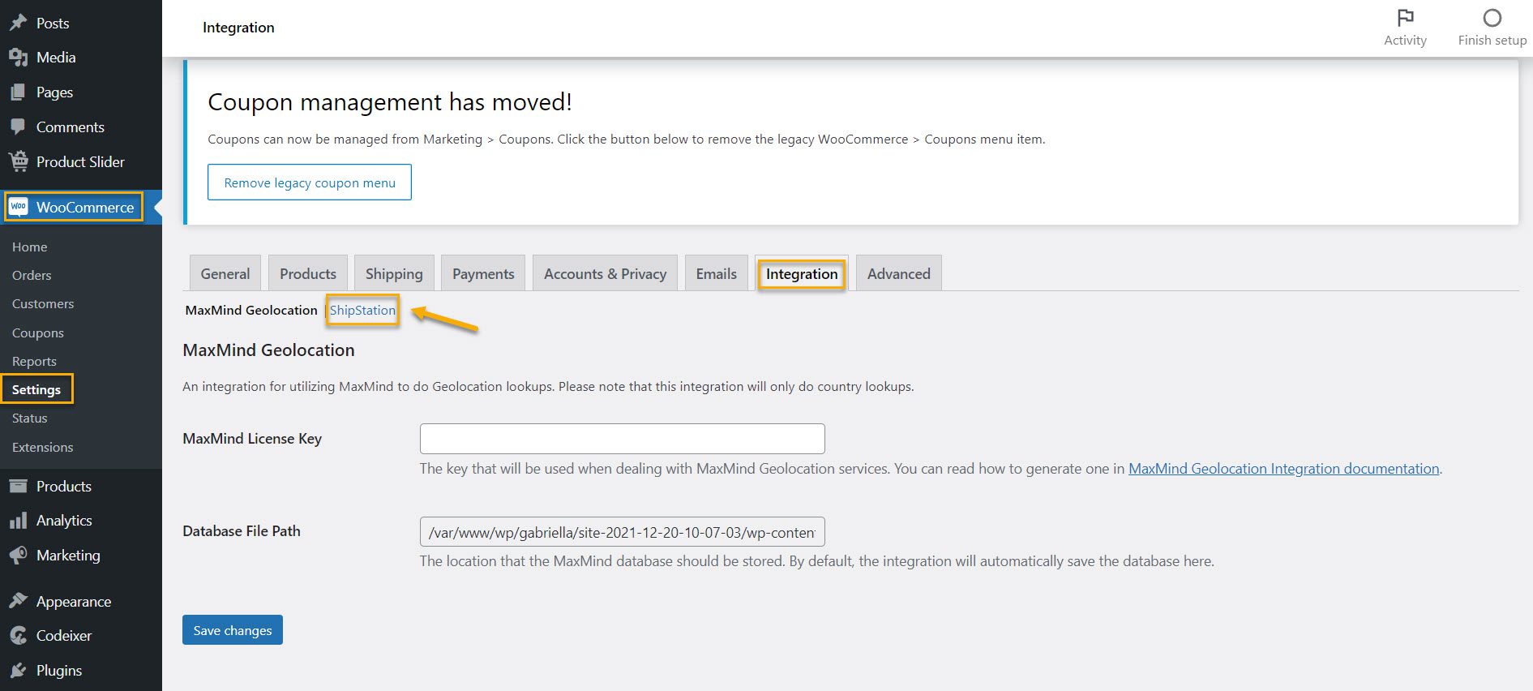This screenshot has height=691, width=1533.
Task: Open Analytics in the sidebar
Action: 64,521
